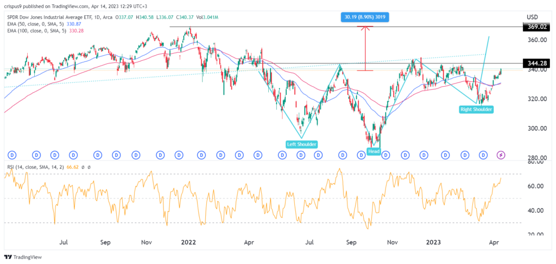The width and height of the screenshot is (556, 264).
Task: Select the Right Shoulder annotation label
Action: click(x=476, y=110)
